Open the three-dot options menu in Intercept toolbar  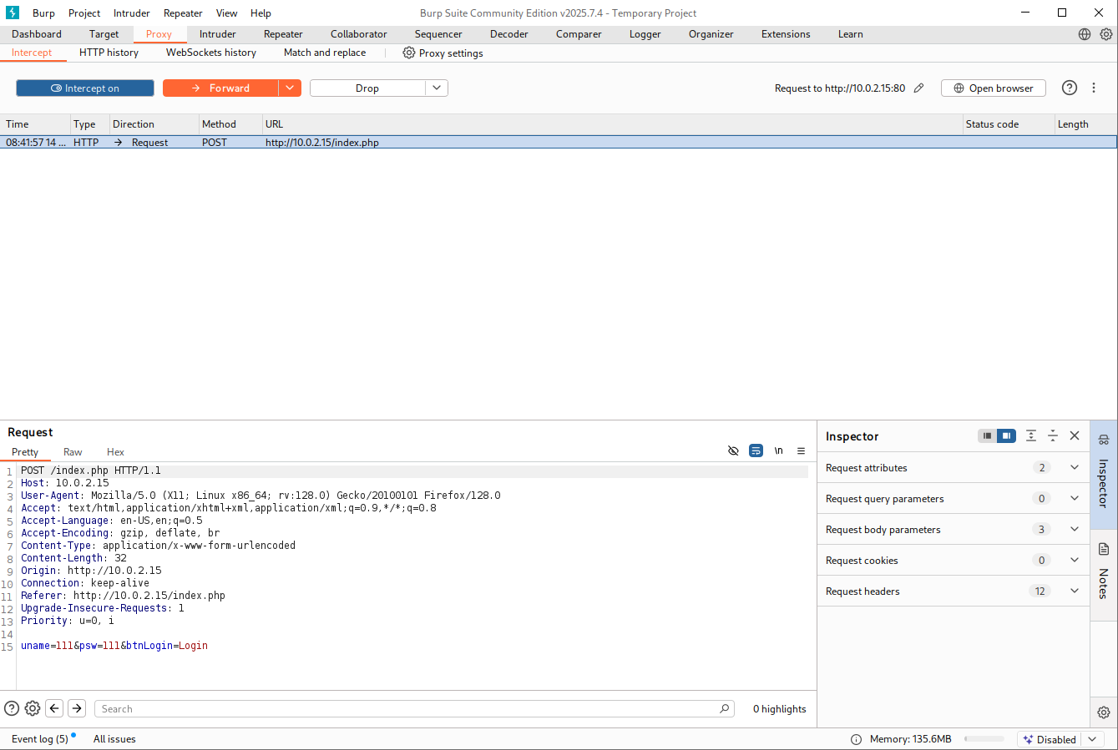(x=1094, y=88)
